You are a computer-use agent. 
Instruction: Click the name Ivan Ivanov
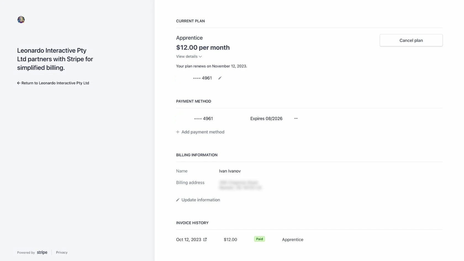pyautogui.click(x=230, y=171)
